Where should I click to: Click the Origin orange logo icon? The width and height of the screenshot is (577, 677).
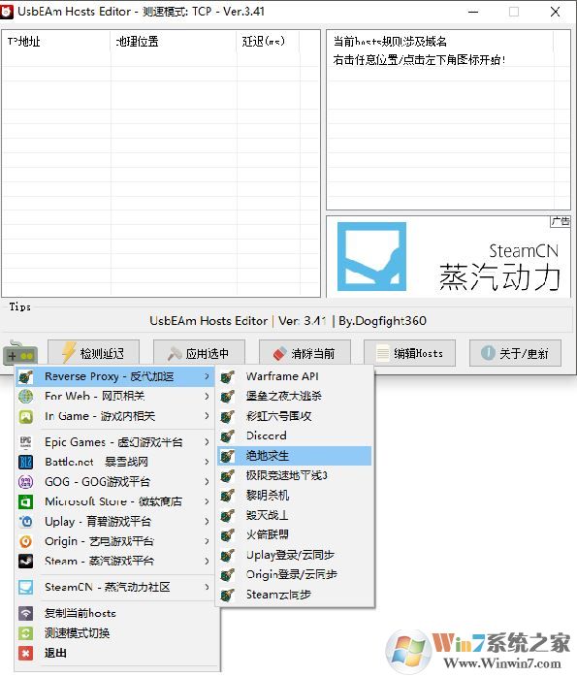(x=26, y=541)
